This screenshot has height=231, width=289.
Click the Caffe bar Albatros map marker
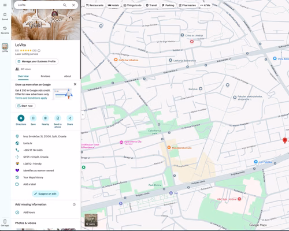click(116, 59)
